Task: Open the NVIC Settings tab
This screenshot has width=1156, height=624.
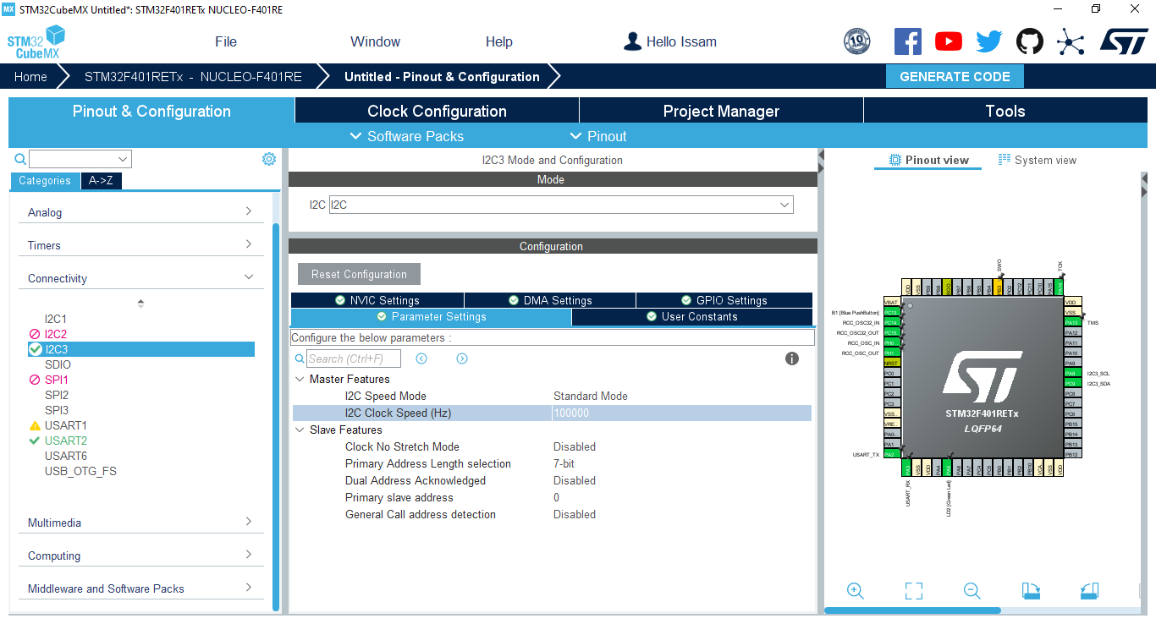Action: 377,300
